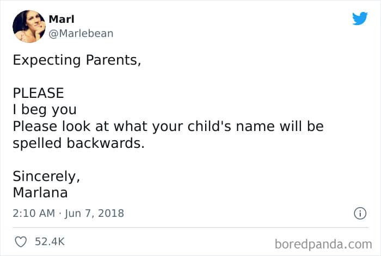The image size is (381, 256).
Task: Open the @Marlebean handle link
Action: point(81,33)
